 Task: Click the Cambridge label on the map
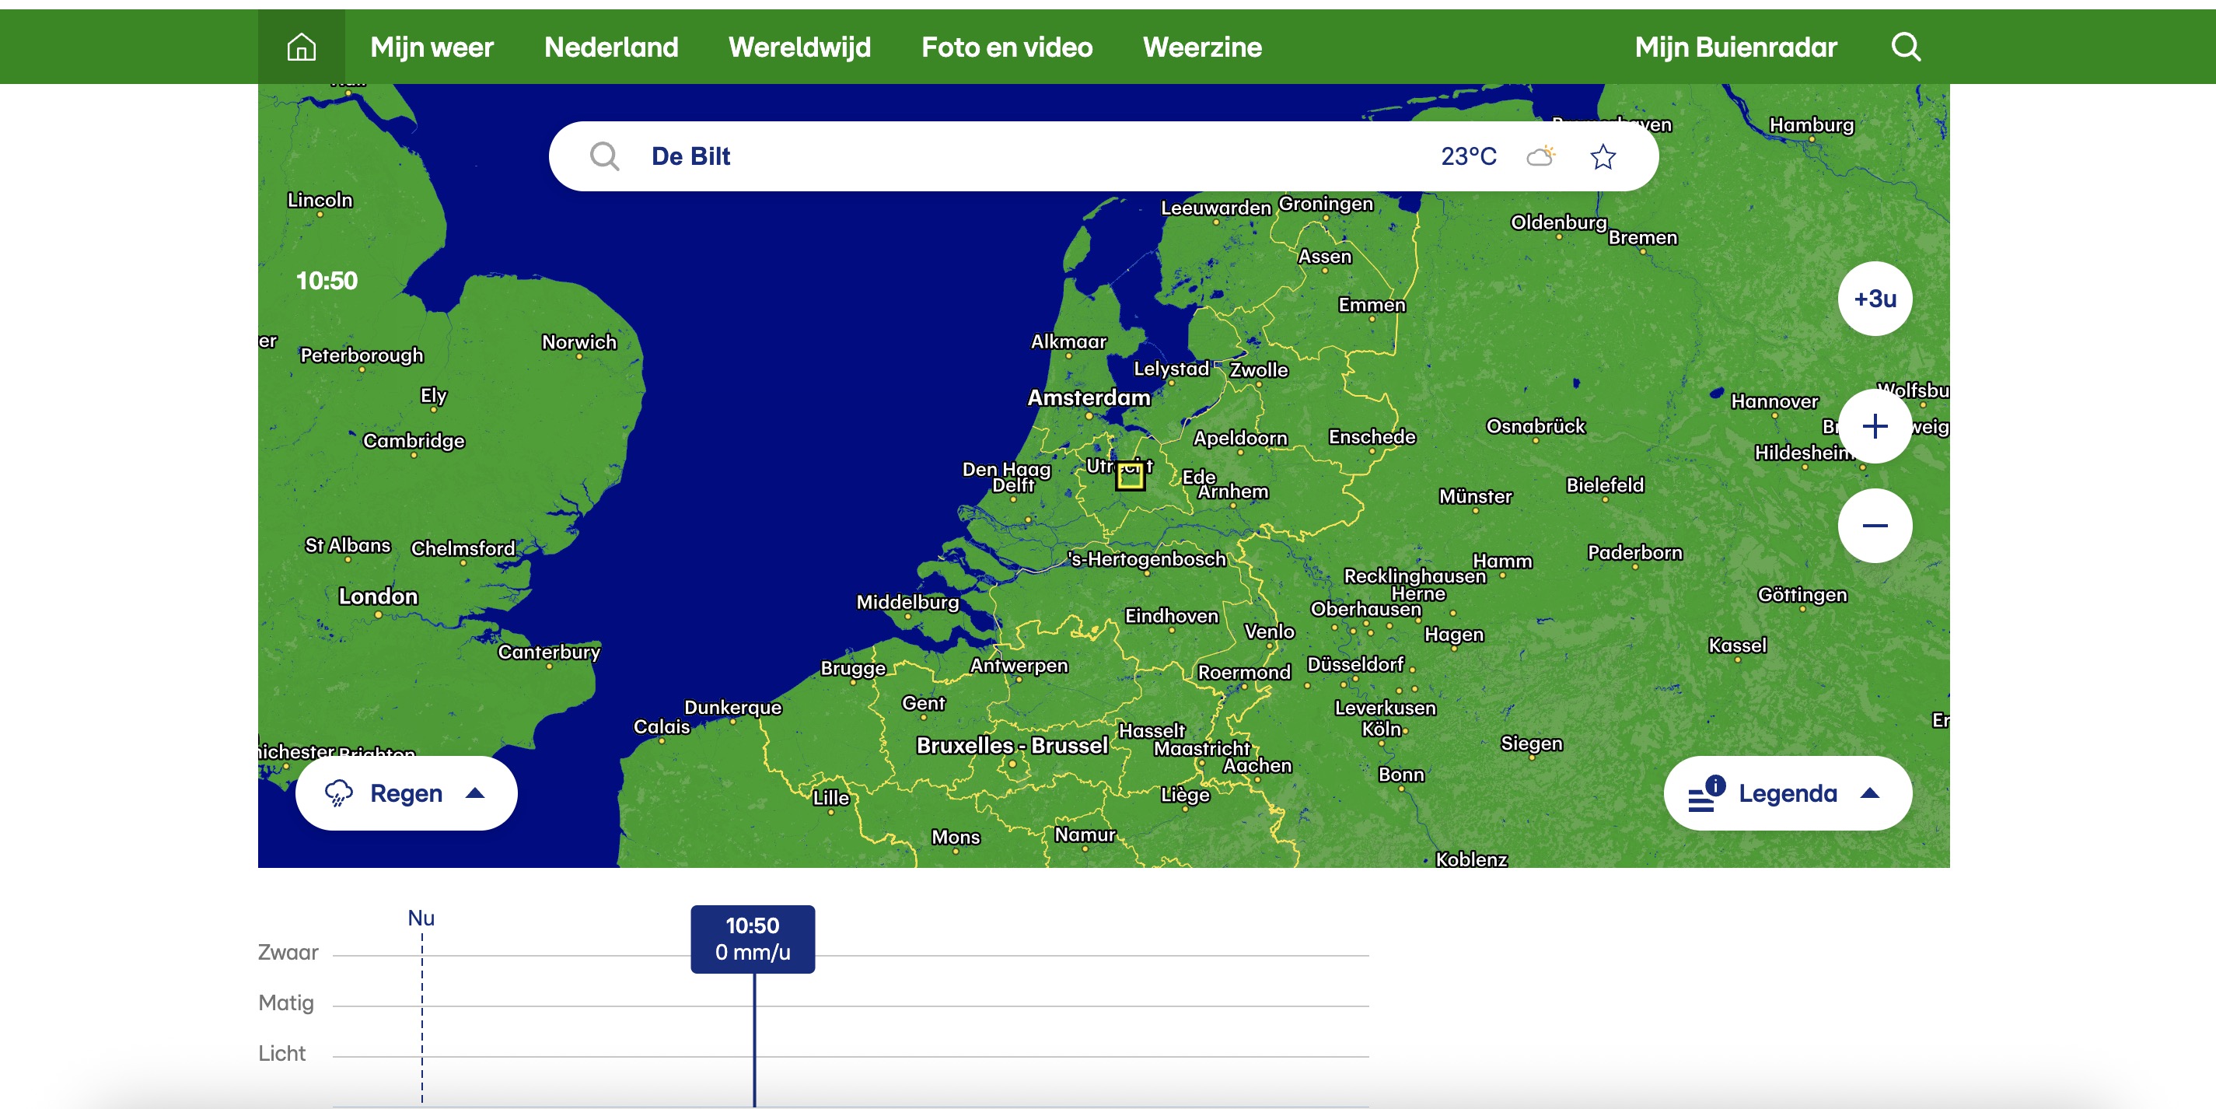413,442
